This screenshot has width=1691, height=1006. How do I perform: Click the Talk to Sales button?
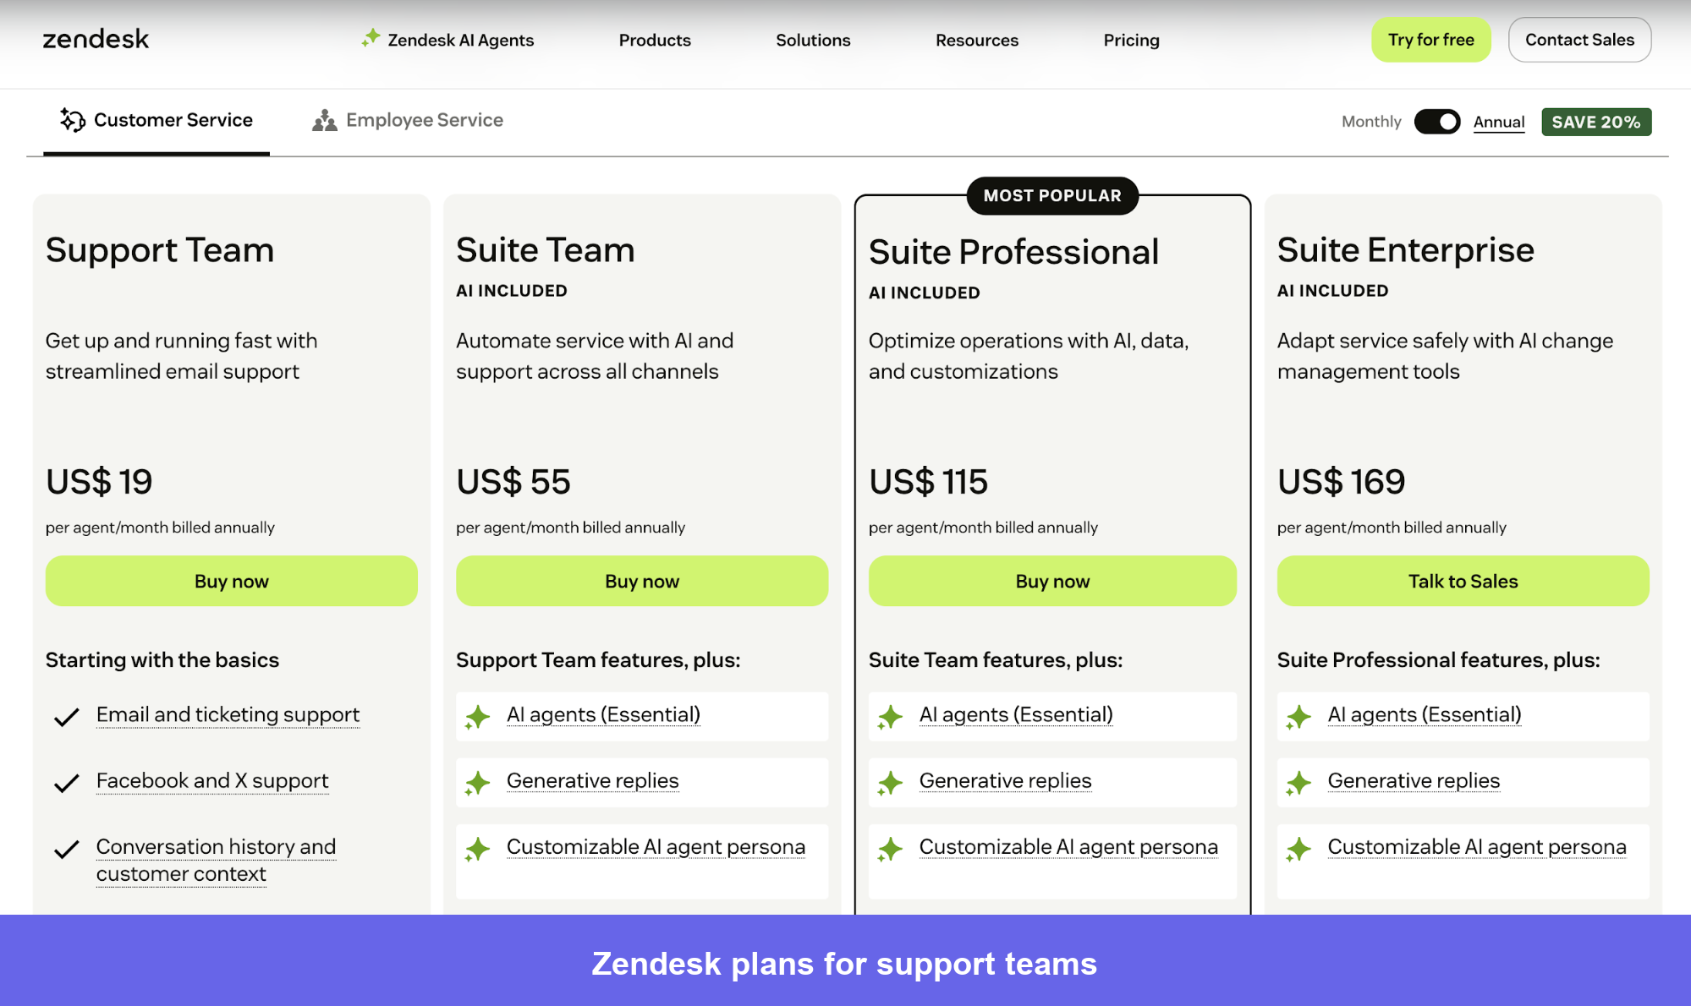[1462, 581]
